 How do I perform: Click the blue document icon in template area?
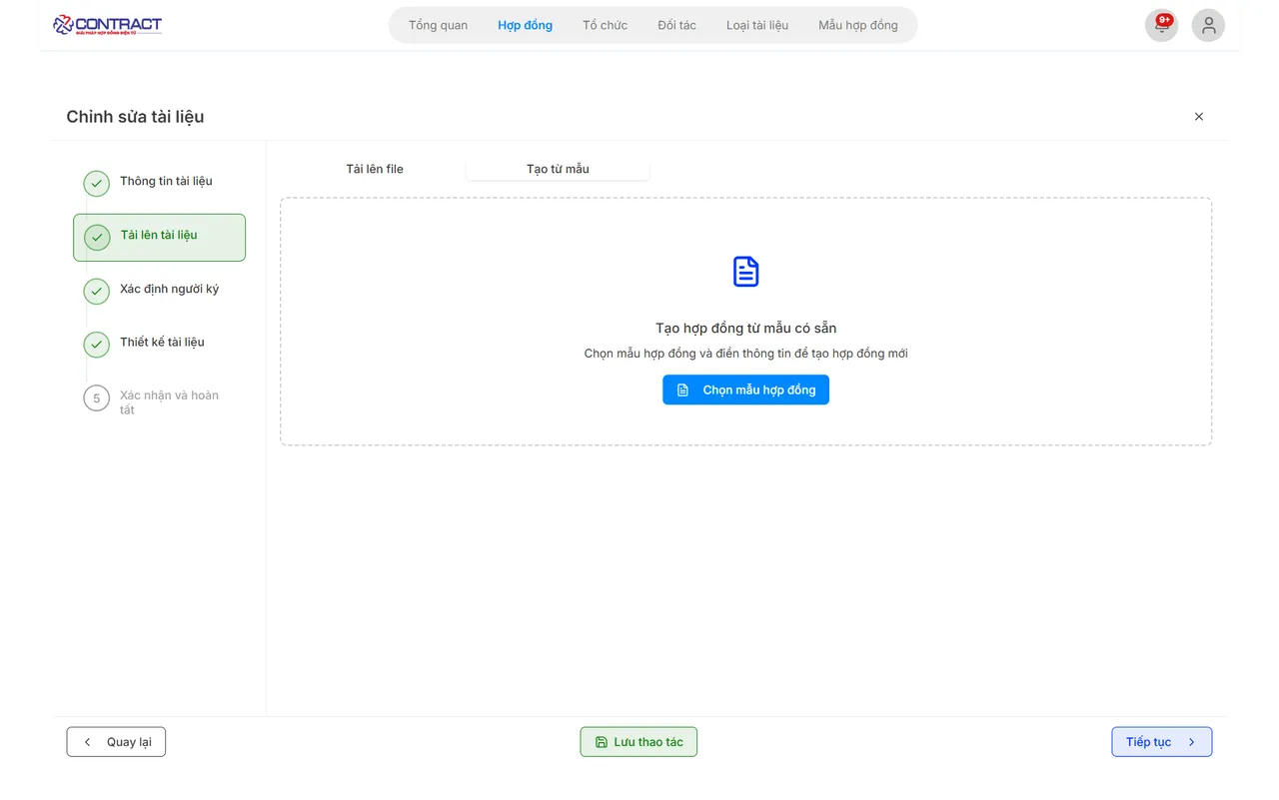(x=745, y=272)
